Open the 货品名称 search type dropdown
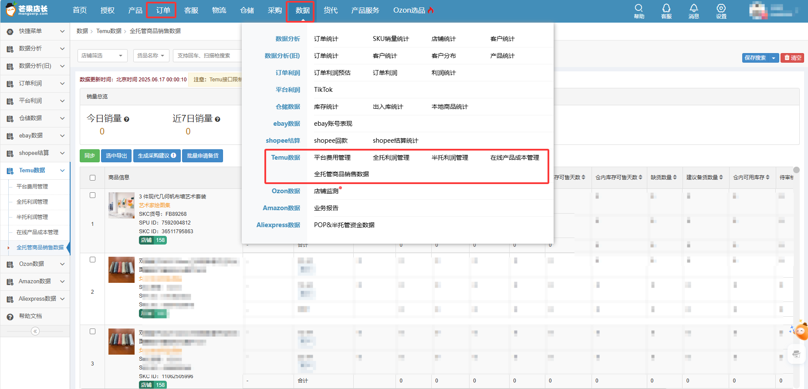The width and height of the screenshot is (808, 389). pos(151,56)
